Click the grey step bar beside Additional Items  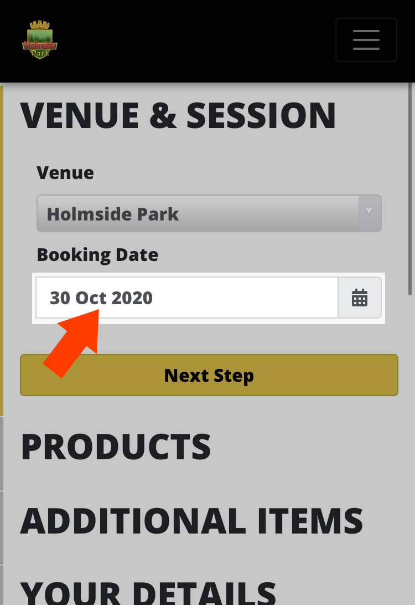(x=2, y=528)
